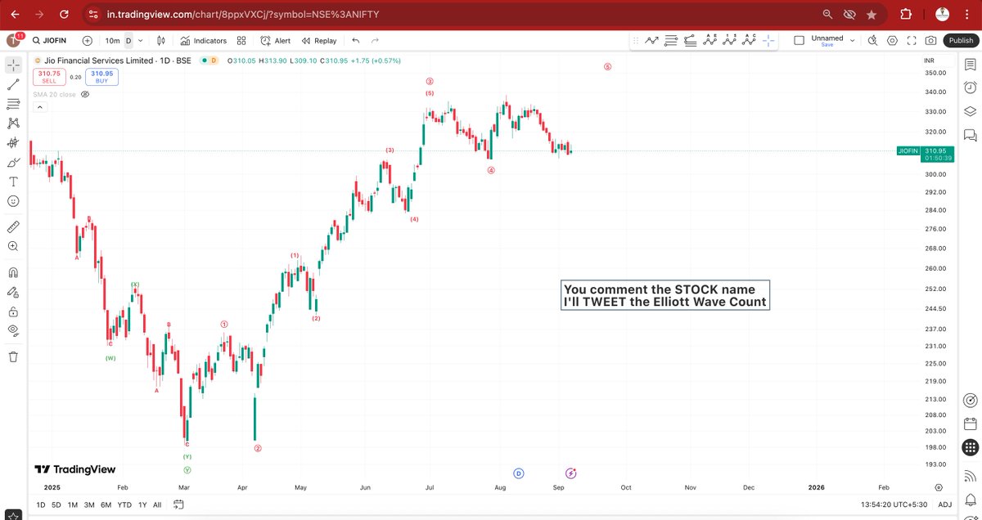Click the layout setup square icon
Screen dimensions: 982x520
coord(798,40)
